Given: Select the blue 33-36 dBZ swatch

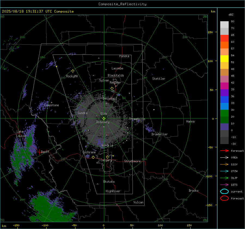Looking at the screenshot, I should (224, 100).
